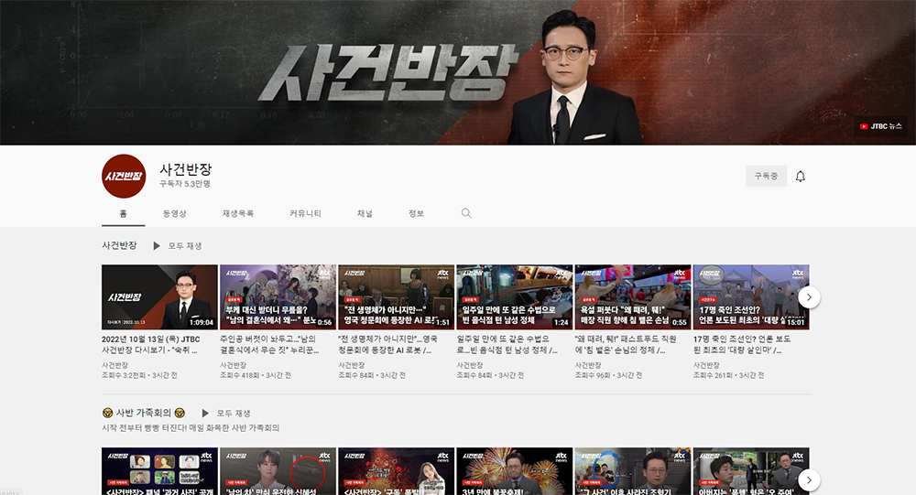Image resolution: width=916 pixels, height=495 pixels.
Task: Click channel name under the 다시보기 video
Action: (x=114, y=365)
